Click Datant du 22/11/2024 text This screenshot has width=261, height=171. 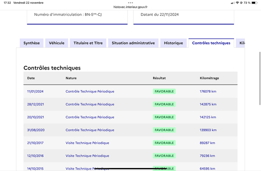(160, 15)
